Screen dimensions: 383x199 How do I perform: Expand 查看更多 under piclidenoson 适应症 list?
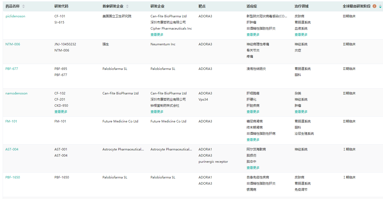(253, 35)
